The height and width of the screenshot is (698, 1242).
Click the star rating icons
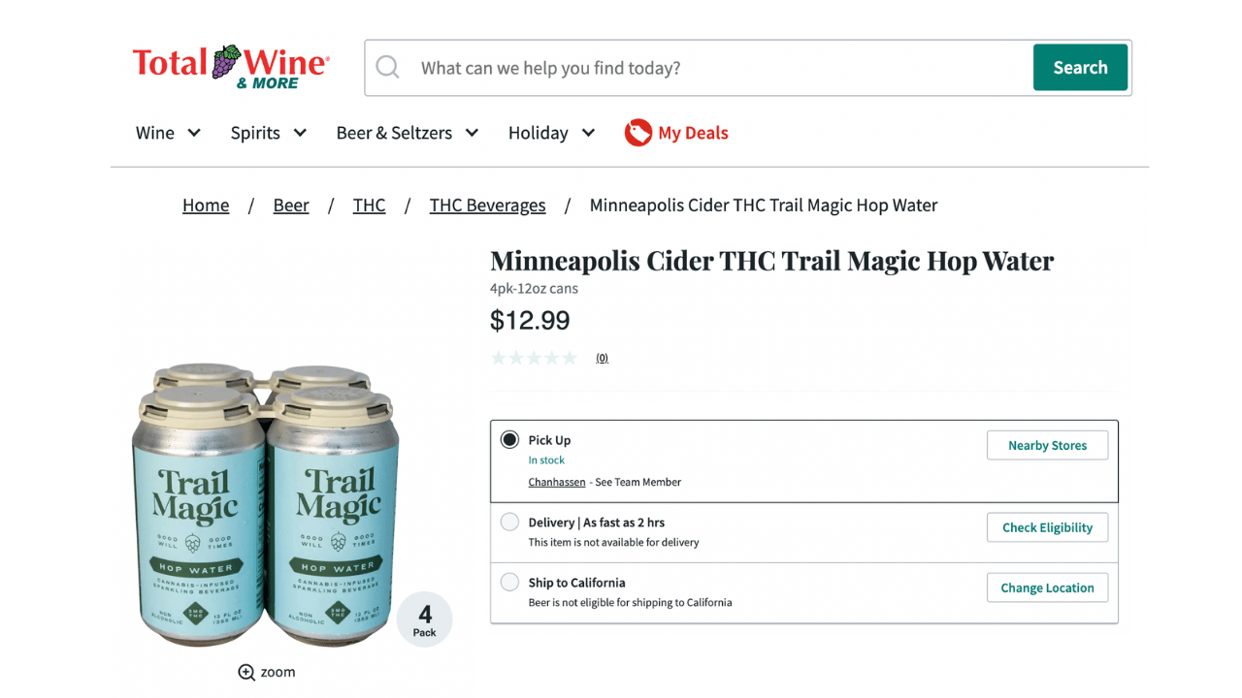(x=534, y=358)
